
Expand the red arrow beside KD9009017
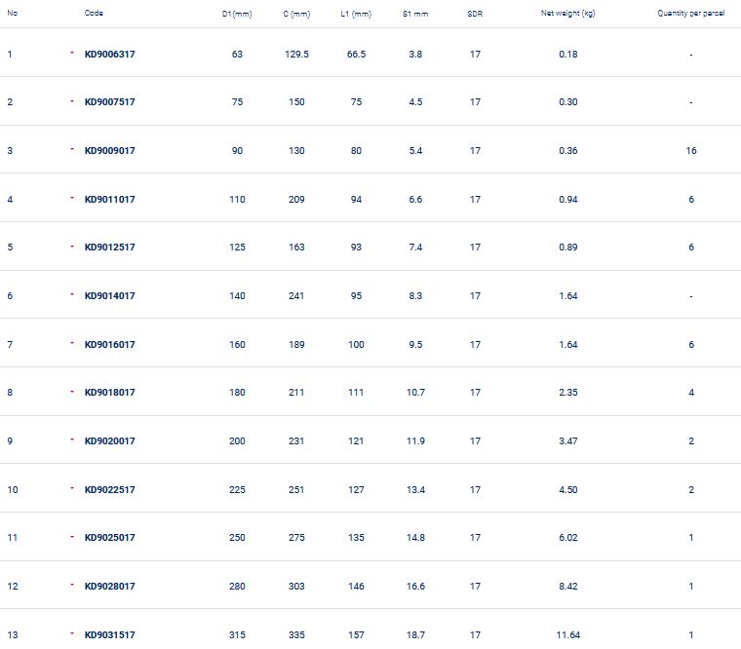[x=72, y=150]
